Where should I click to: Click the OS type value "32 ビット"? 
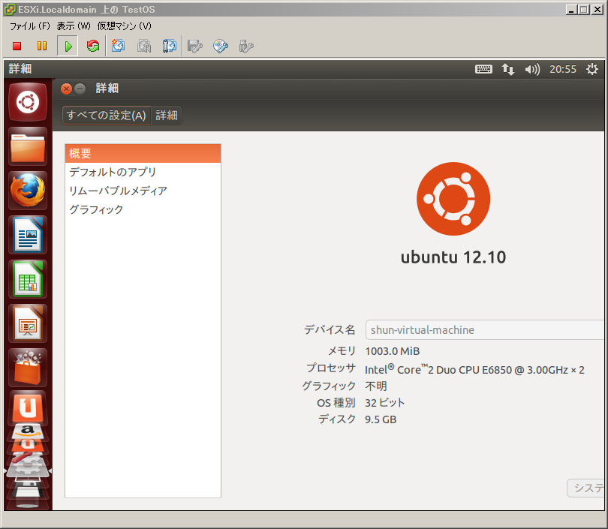coord(384,403)
